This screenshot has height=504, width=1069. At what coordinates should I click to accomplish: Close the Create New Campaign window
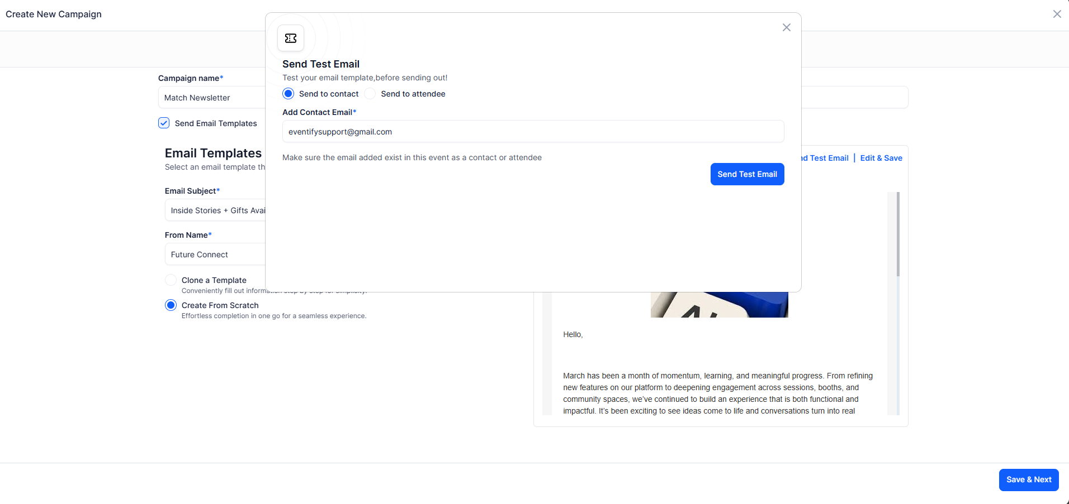click(1057, 14)
